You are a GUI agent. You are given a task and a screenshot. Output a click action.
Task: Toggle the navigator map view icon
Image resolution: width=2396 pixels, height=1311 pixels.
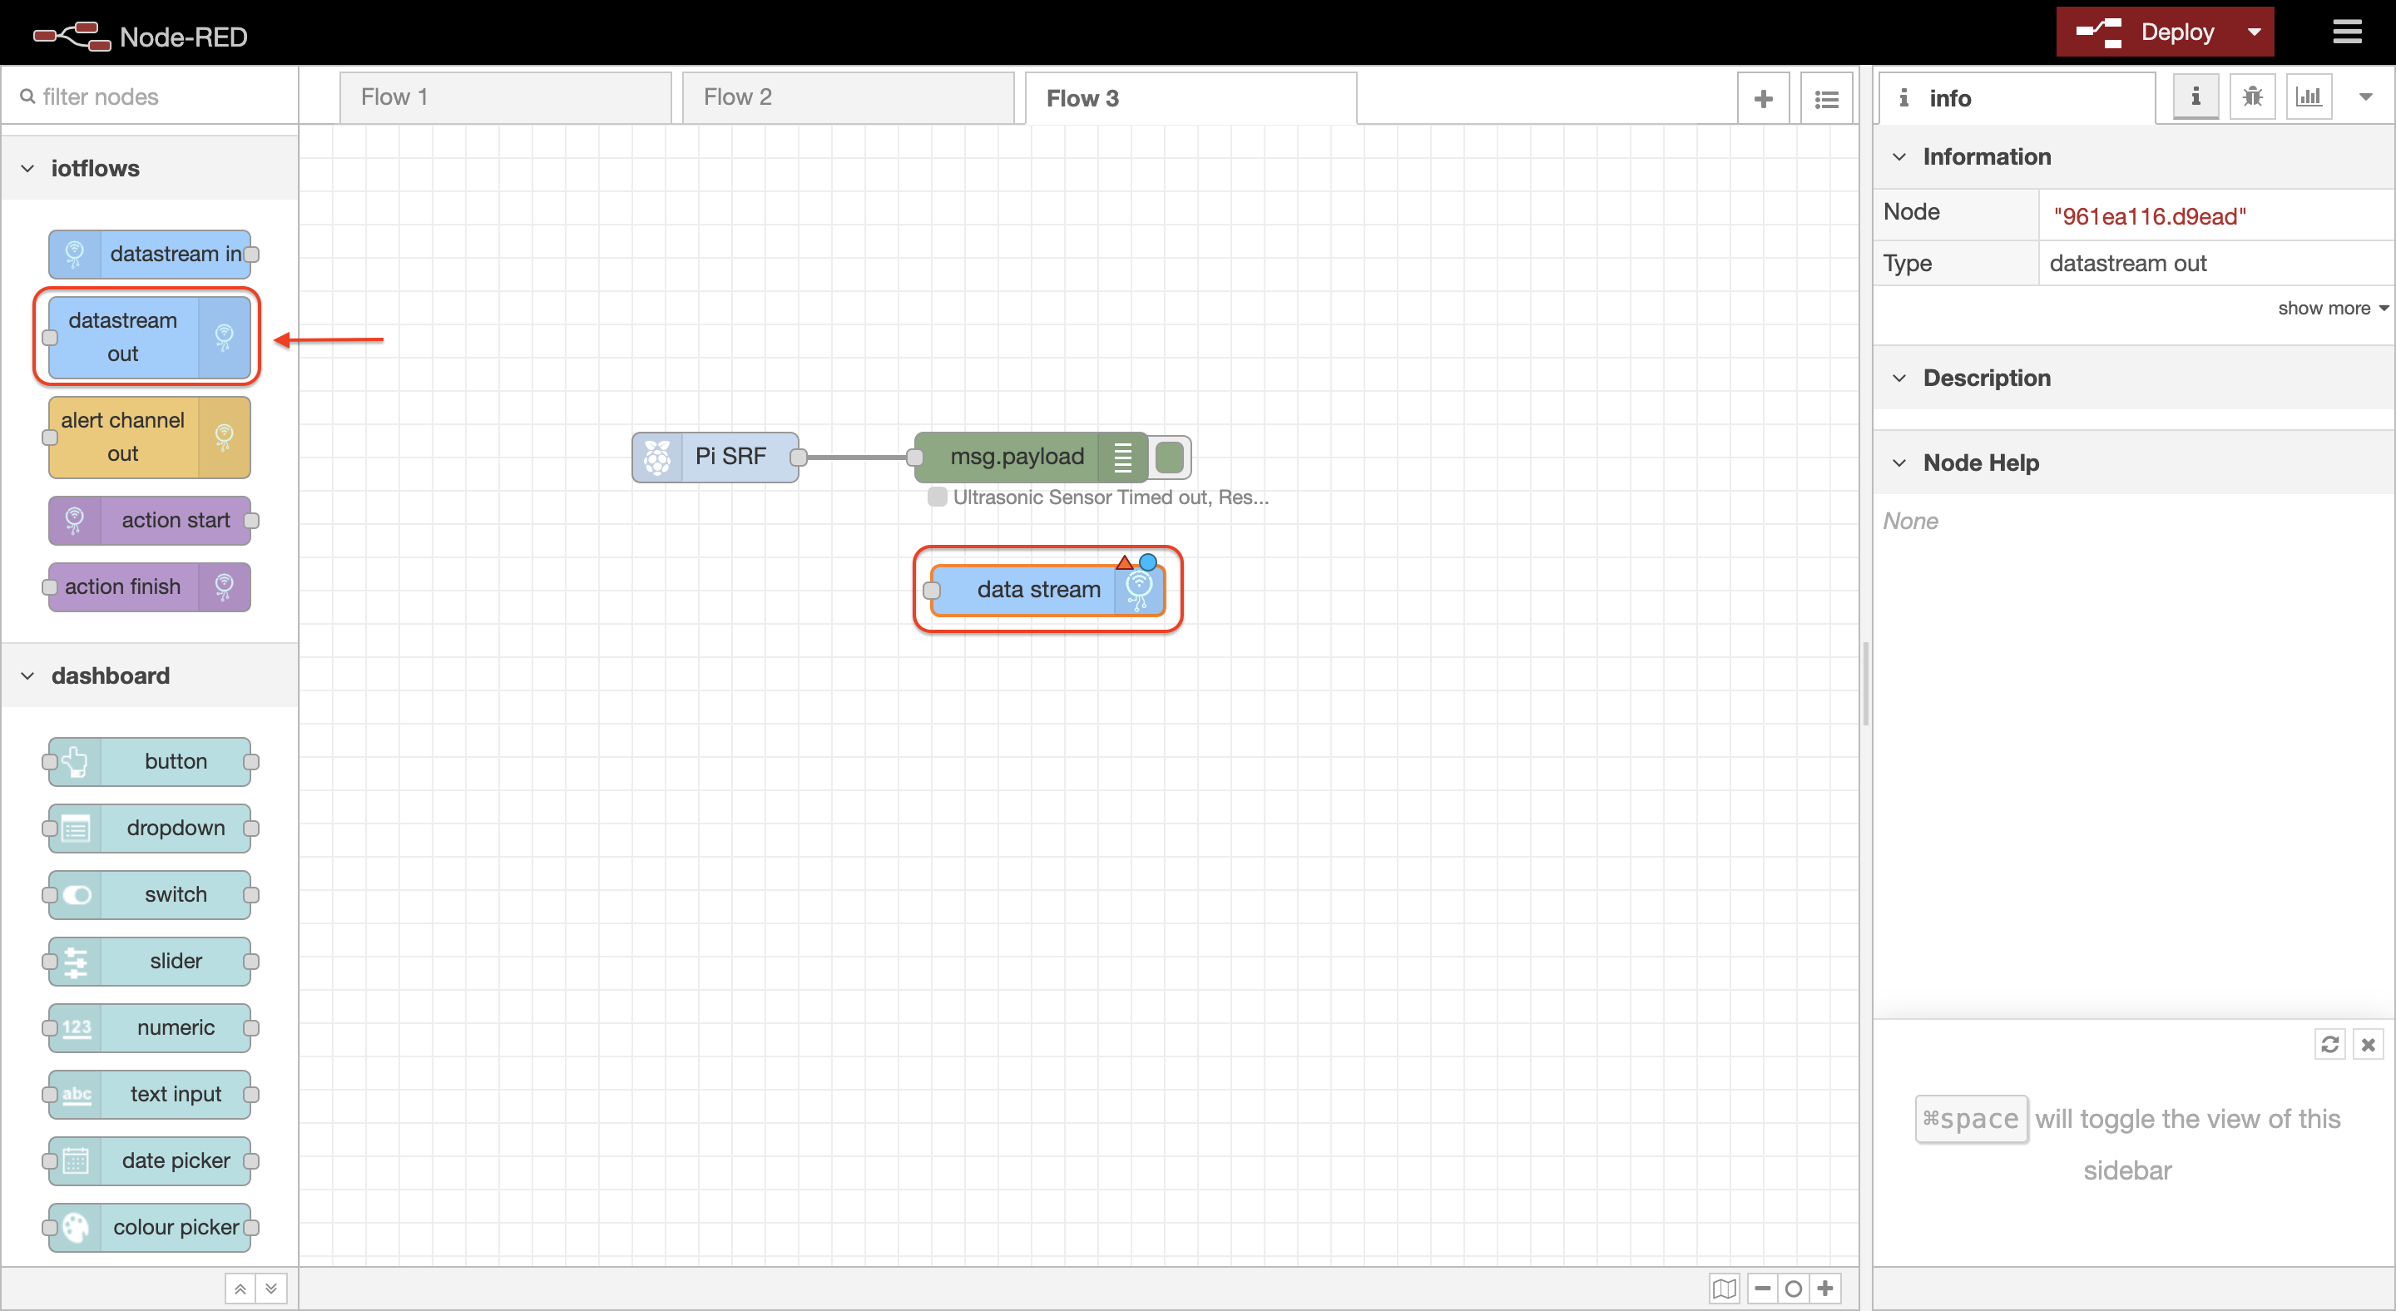tap(1724, 1289)
